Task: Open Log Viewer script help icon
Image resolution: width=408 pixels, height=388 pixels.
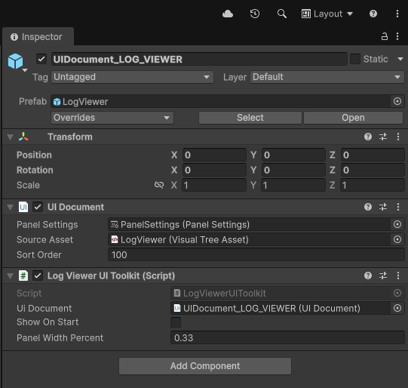Action: click(368, 276)
